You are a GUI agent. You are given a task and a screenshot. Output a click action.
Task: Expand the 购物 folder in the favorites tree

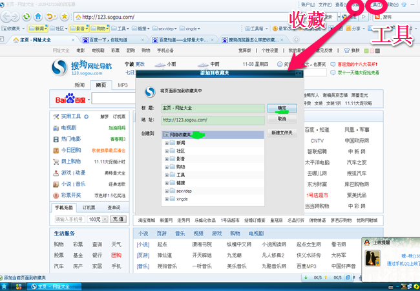pos(167,167)
